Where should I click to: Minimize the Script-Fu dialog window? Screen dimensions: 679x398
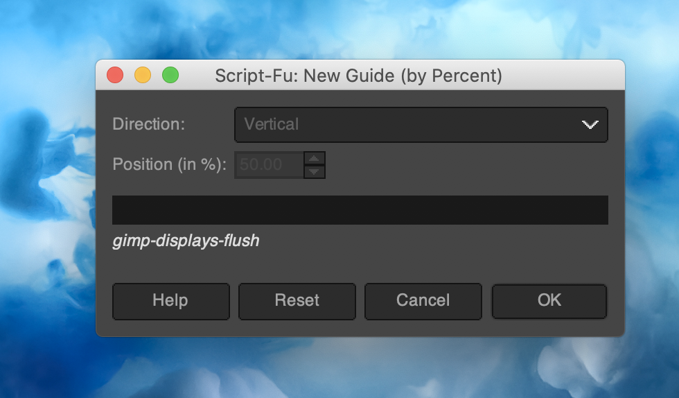(143, 75)
